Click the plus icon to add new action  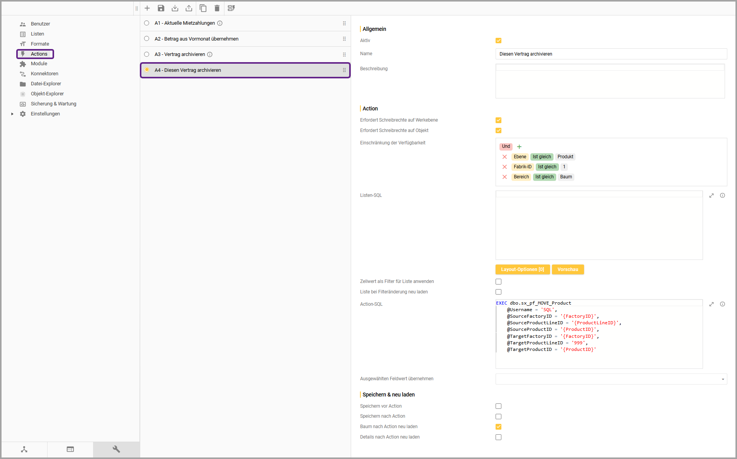147,8
